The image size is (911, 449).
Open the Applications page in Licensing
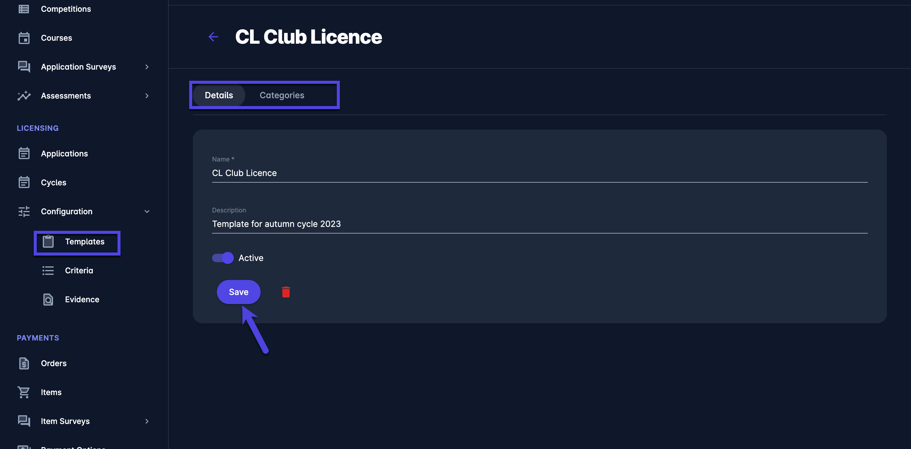point(64,154)
